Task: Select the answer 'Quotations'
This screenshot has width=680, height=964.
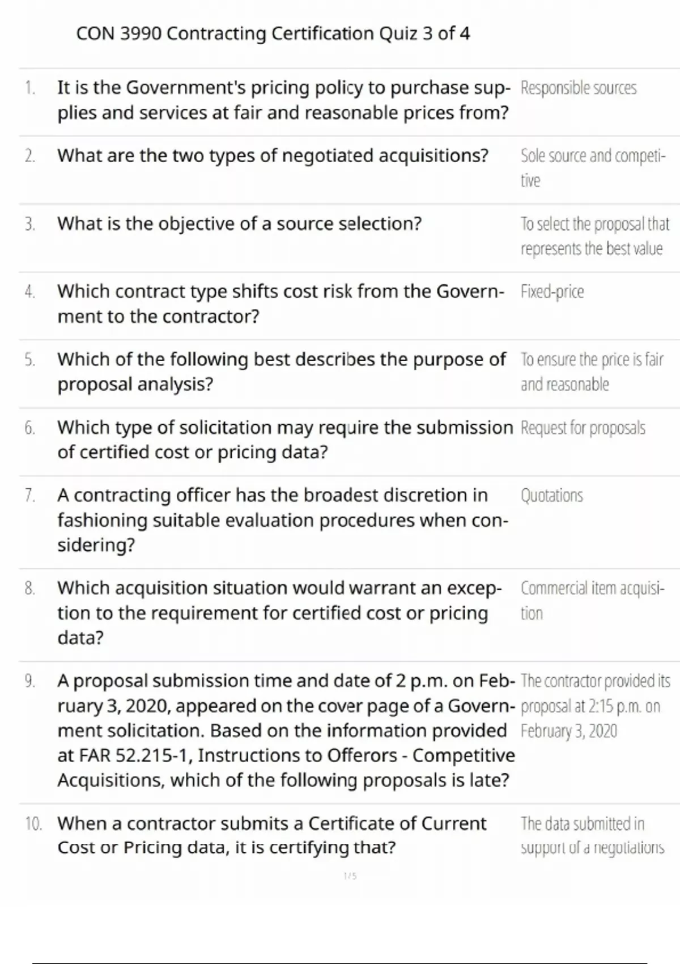Action: point(551,496)
